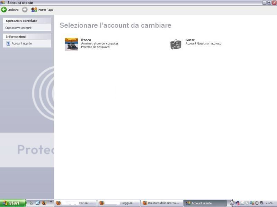This screenshot has height=207, width=277.
Task: Expand the Quick Launch overflow chevron
Action: [x=51, y=202]
